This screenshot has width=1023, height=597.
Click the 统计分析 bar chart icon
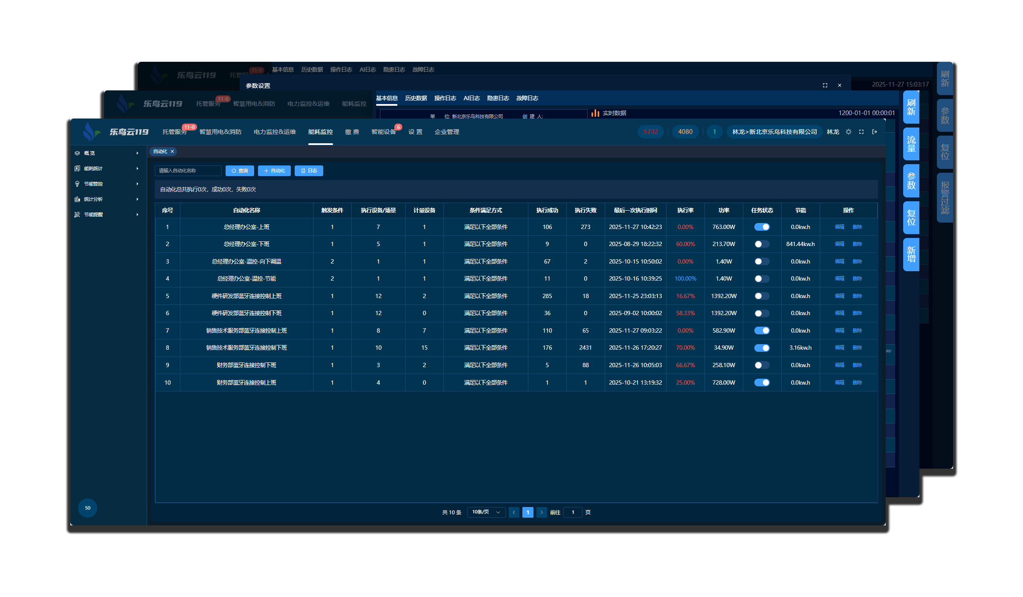pyautogui.click(x=77, y=199)
